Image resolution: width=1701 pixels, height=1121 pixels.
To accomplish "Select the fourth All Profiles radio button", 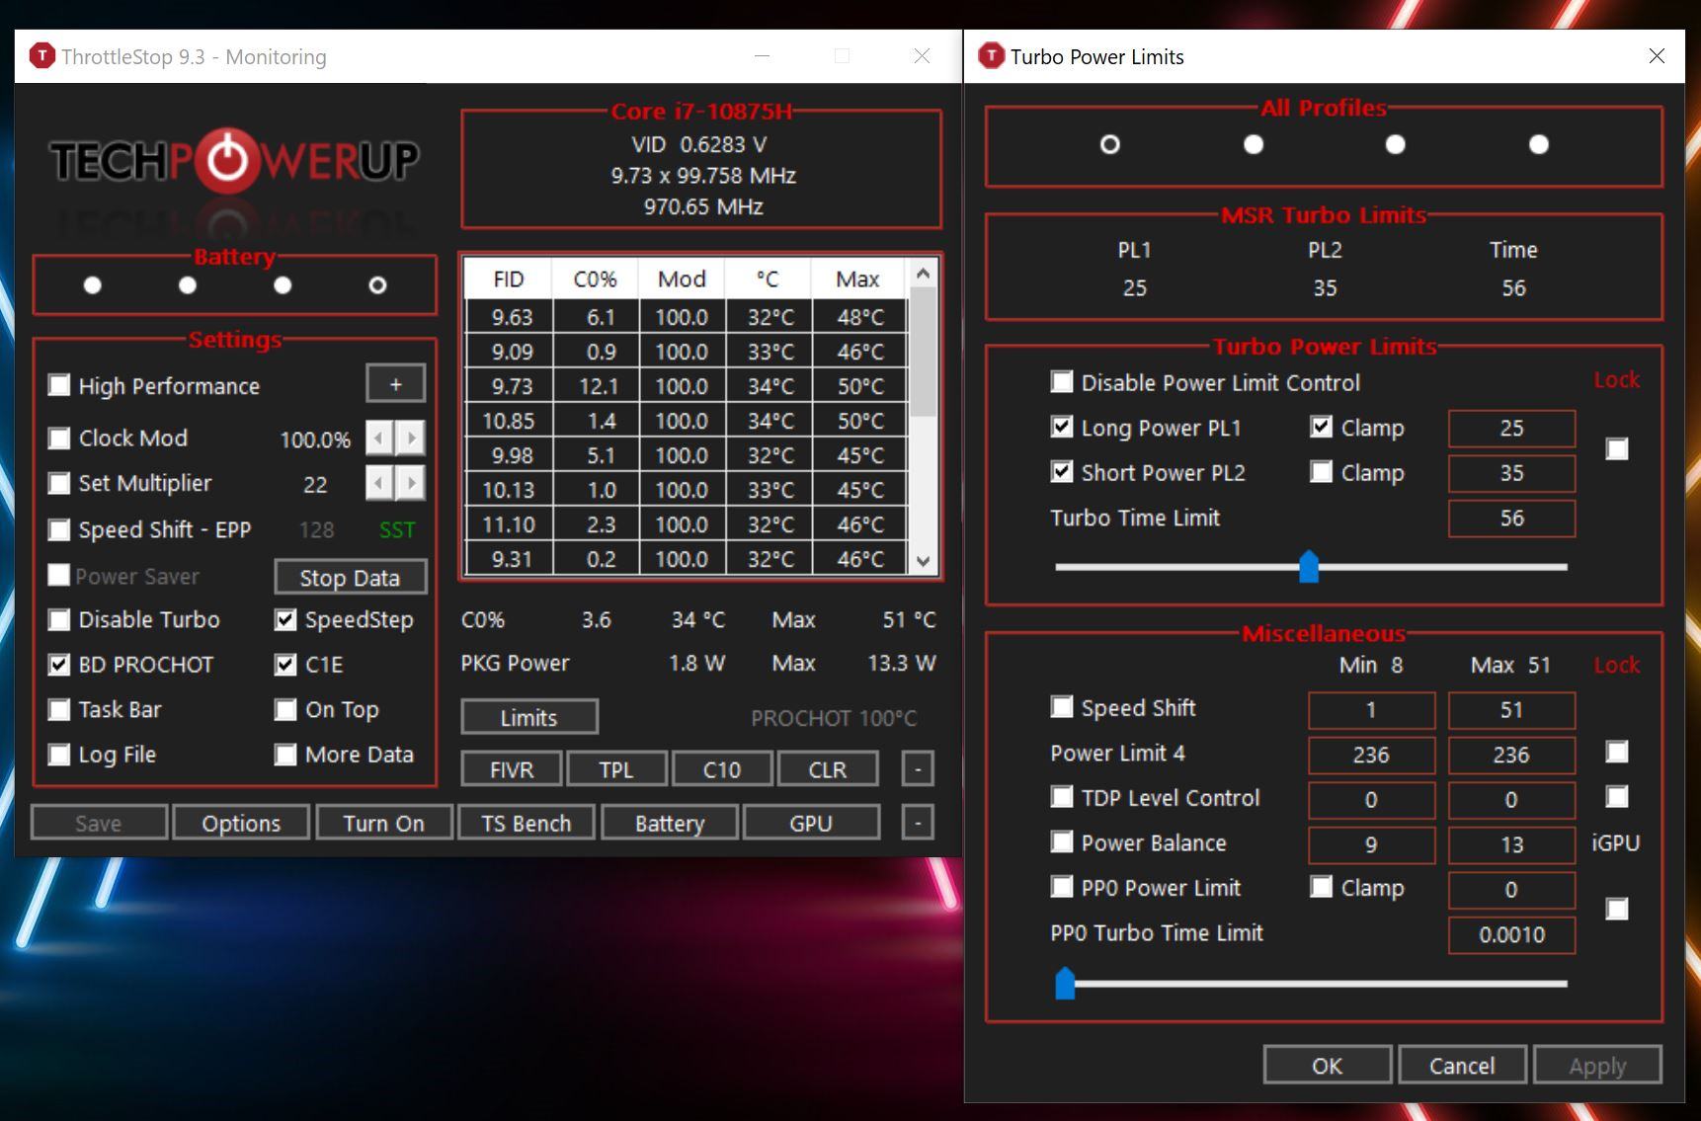I will point(1539,144).
